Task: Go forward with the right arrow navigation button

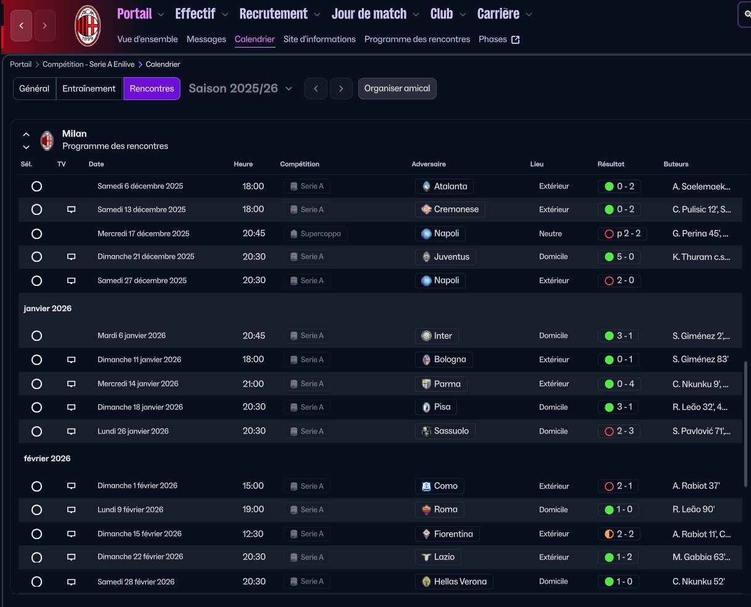Action: coord(44,26)
